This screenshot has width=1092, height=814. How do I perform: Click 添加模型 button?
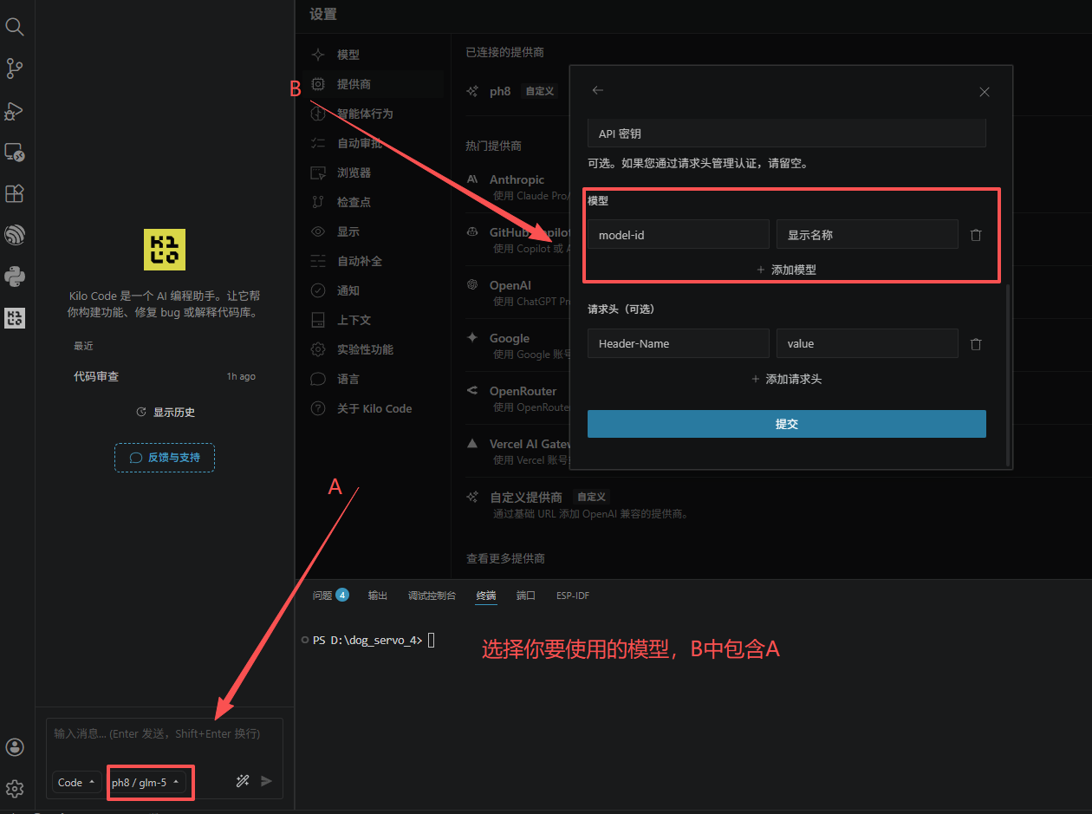(x=787, y=270)
